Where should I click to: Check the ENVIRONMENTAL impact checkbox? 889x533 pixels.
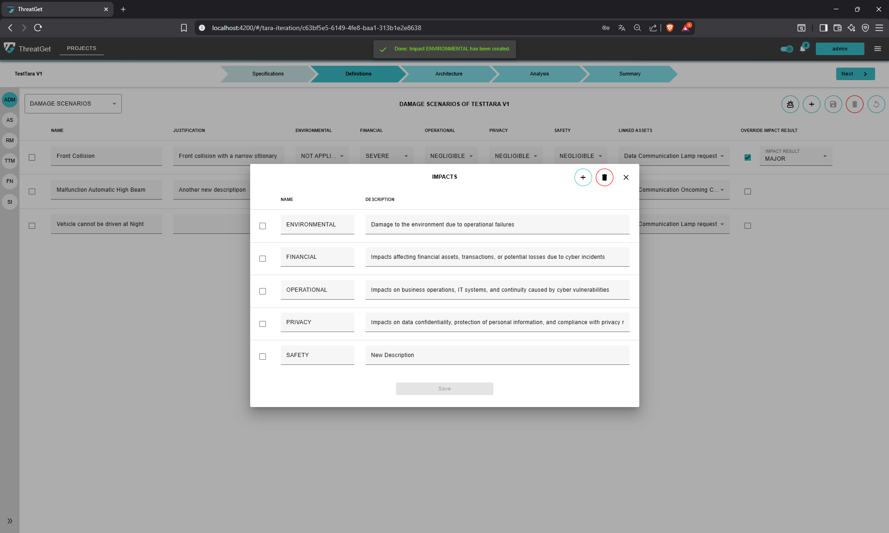pos(263,226)
